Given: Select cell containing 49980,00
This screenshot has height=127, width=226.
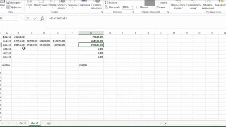Looking at the screenshot, I should click(x=58, y=45).
